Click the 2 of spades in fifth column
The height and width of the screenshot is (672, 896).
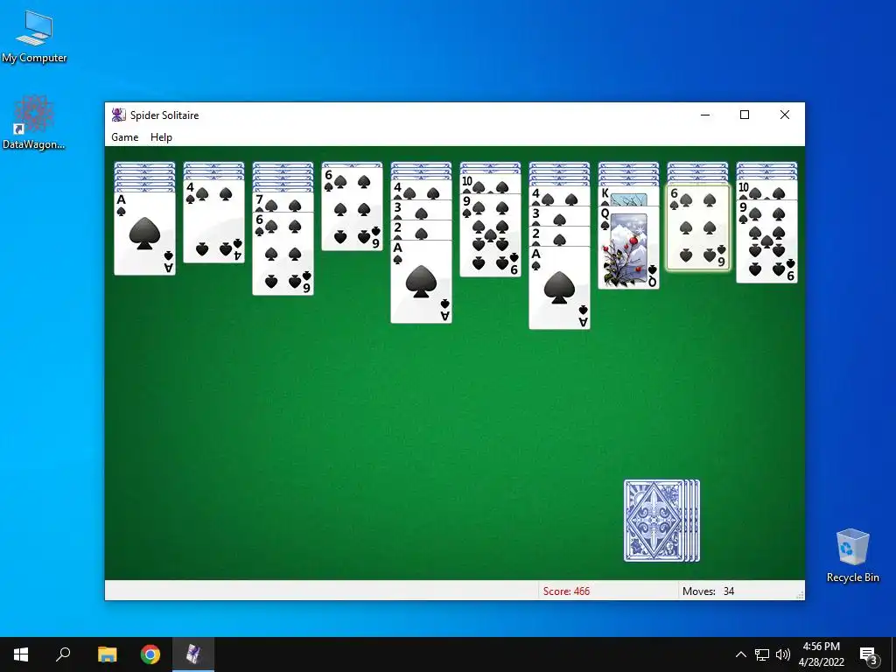[x=421, y=229]
